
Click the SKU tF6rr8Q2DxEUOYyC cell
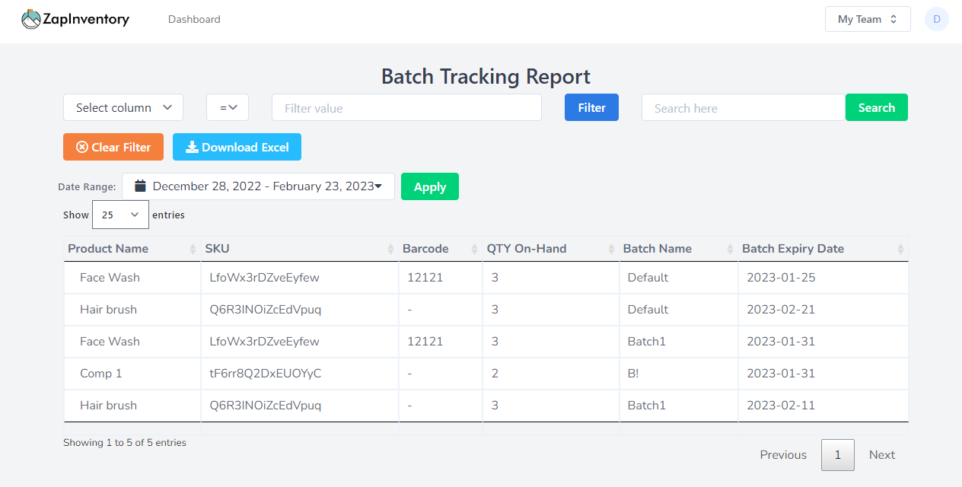[x=300, y=374]
